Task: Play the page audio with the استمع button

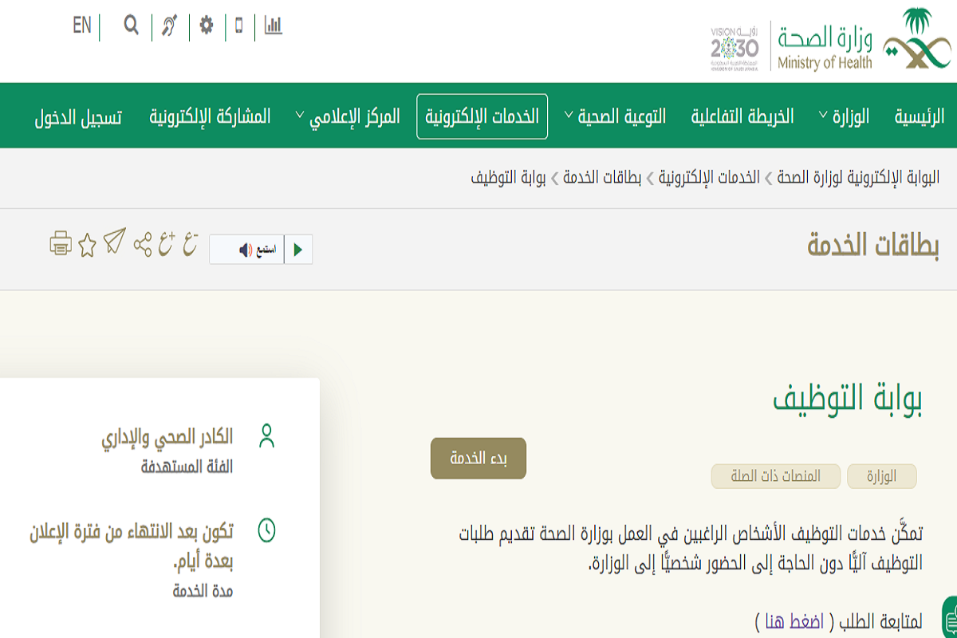Action: coord(251,249)
